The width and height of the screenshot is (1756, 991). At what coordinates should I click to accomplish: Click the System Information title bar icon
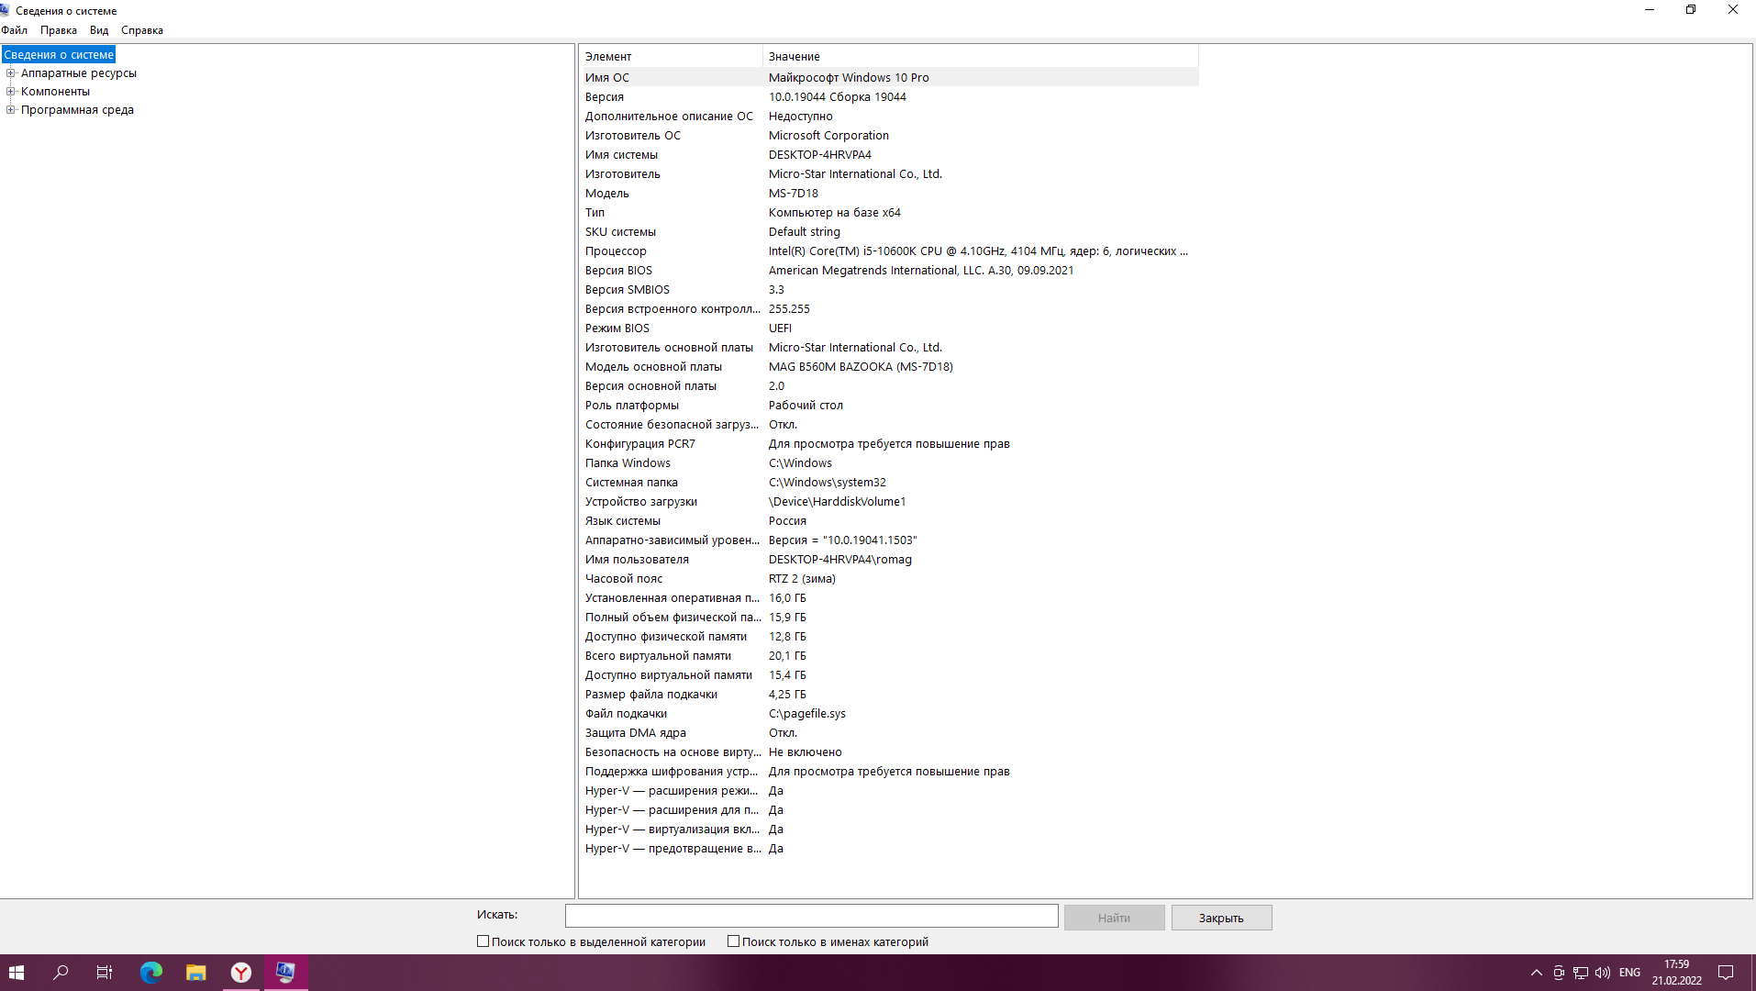6,11
